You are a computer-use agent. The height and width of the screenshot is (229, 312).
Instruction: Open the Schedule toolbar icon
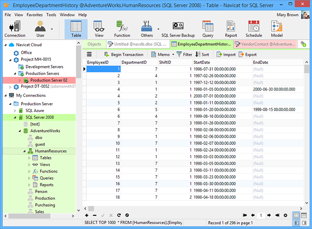coord(254,29)
